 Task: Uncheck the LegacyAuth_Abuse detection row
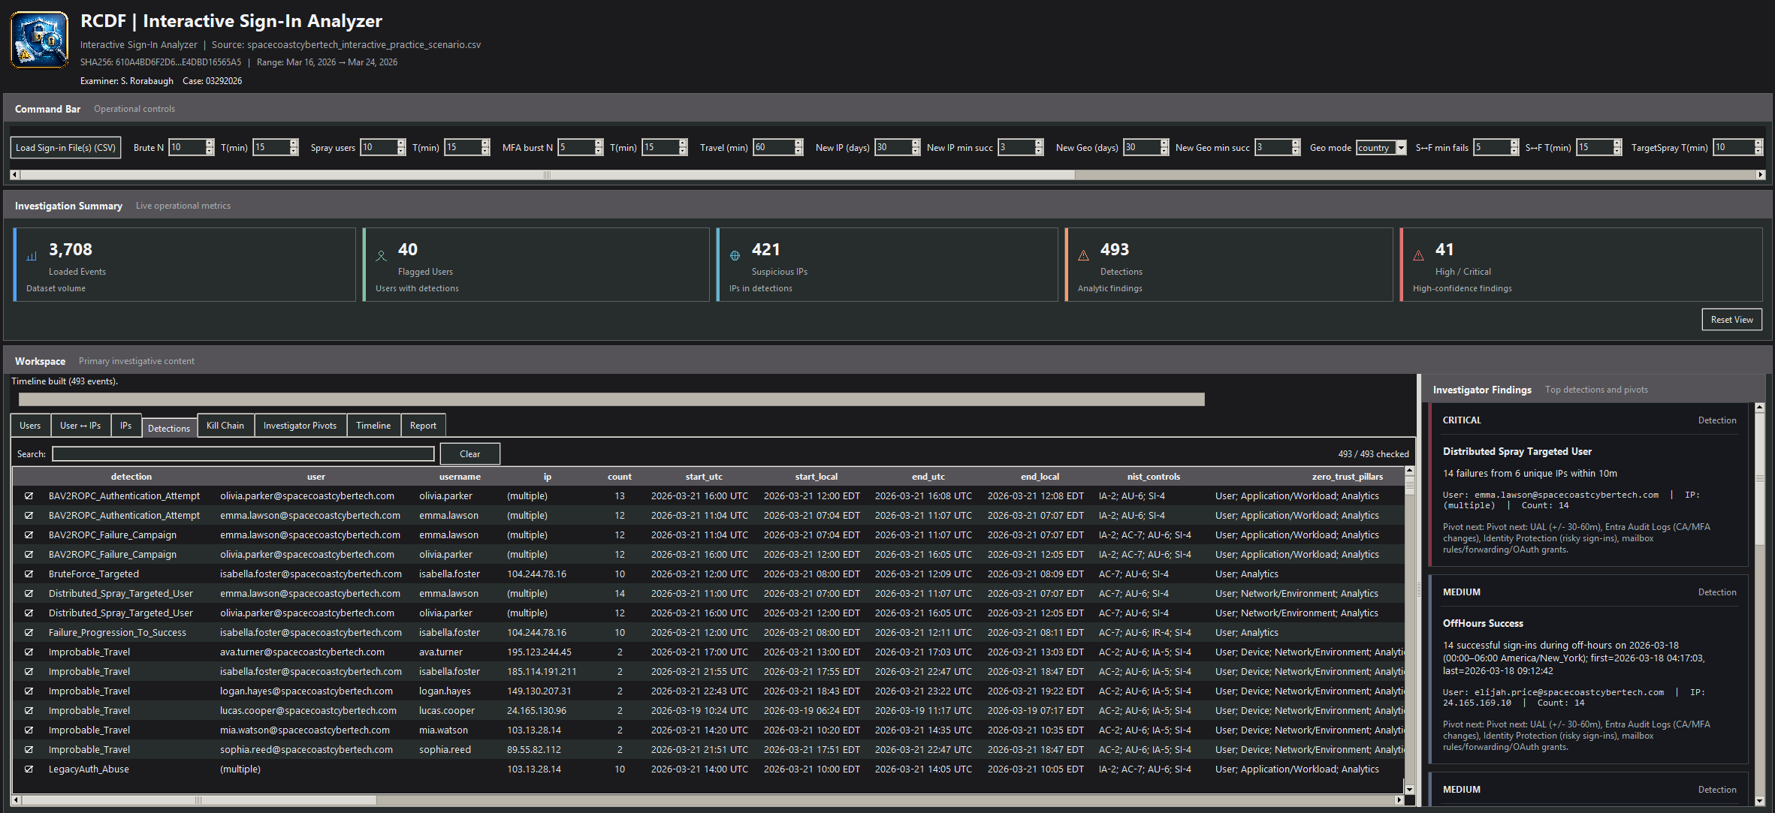pyautogui.click(x=29, y=769)
